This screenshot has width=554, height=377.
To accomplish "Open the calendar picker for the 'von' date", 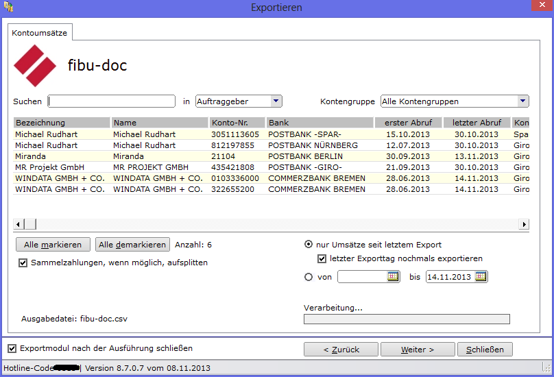I will (393, 276).
